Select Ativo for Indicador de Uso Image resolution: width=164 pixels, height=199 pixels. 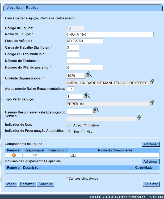70,125
